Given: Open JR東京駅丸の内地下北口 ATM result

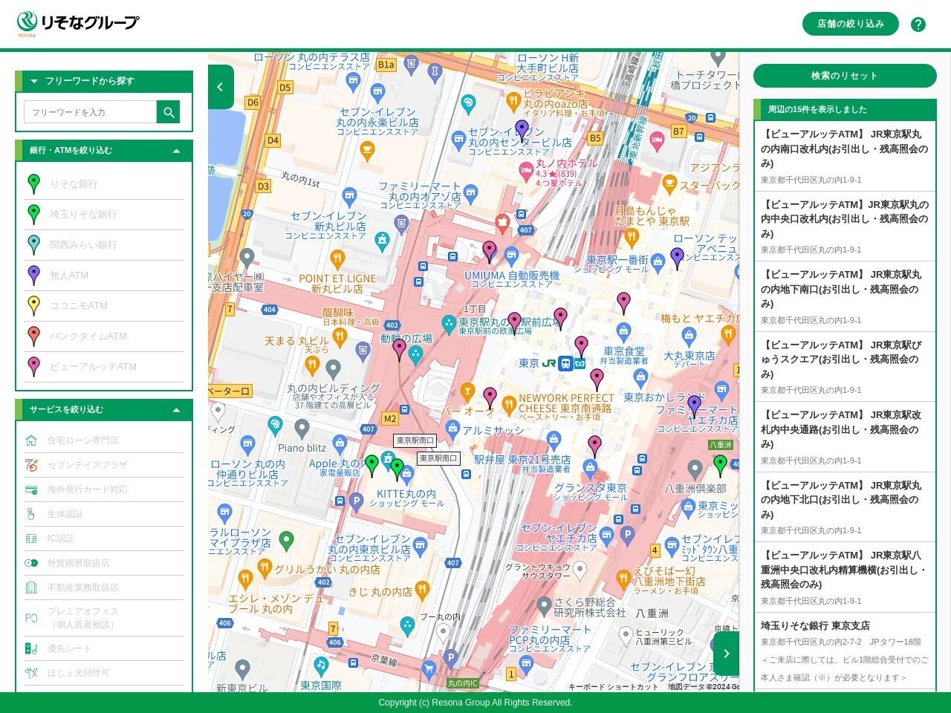Looking at the screenshot, I should (x=845, y=507).
